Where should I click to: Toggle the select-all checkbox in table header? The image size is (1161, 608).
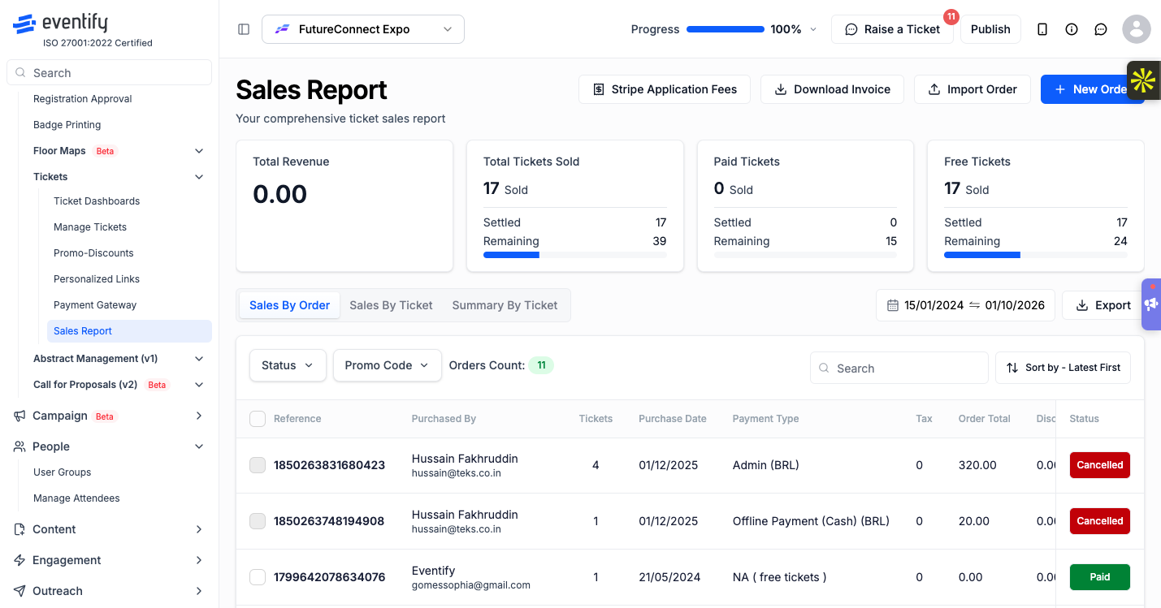point(258,419)
